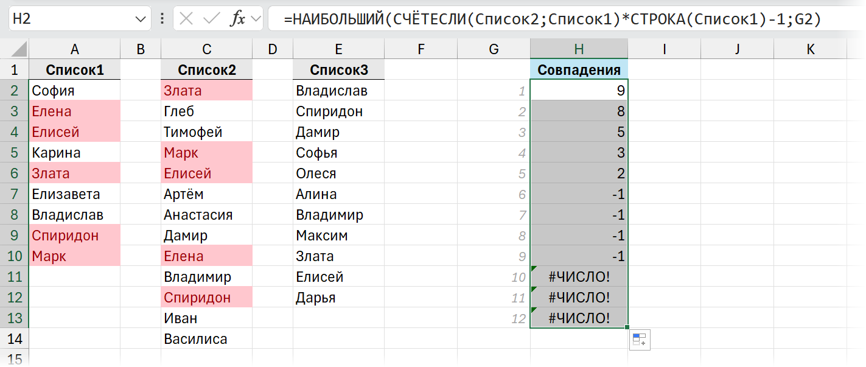Viewport: 866px width, 367px height.
Task: Click the Enter checkmark icon near the formula bar
Action: (211, 18)
